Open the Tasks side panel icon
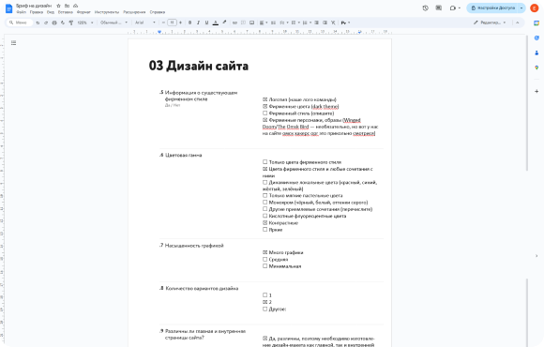544x347 pixels. (x=536, y=38)
